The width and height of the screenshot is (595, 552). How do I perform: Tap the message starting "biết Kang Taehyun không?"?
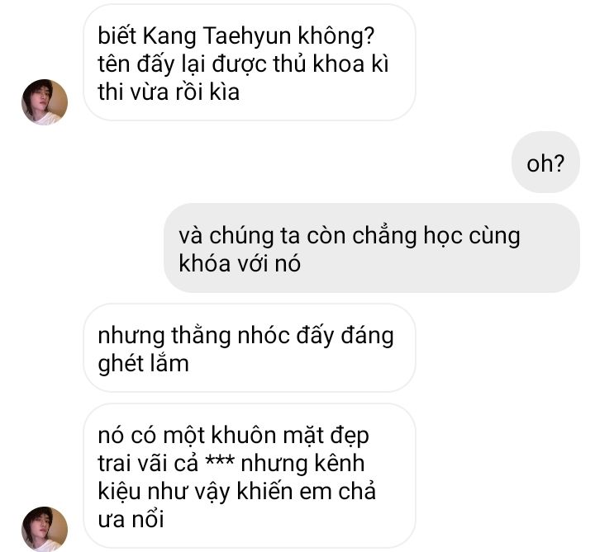[x=249, y=63]
